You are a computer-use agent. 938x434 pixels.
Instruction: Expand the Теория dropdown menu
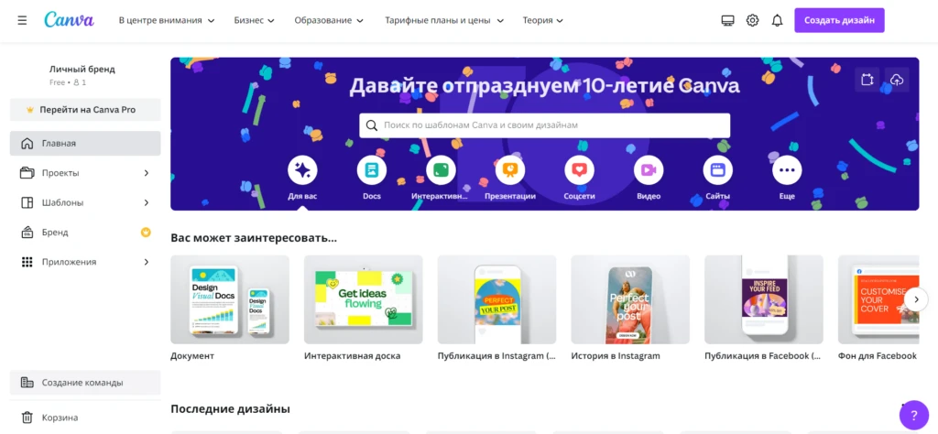(543, 20)
